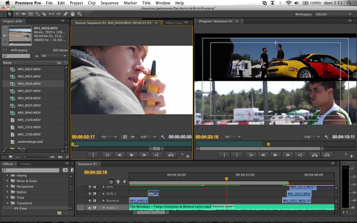Toggle Drift 2 track eye visibility
This screenshot has height=223, width=357.
[90, 194]
